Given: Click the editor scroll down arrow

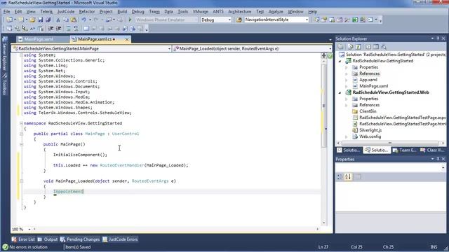Looking at the screenshot, I should point(324,223).
